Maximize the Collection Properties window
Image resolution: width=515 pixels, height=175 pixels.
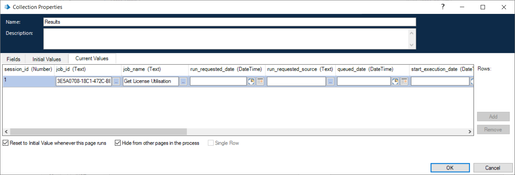pos(483,7)
